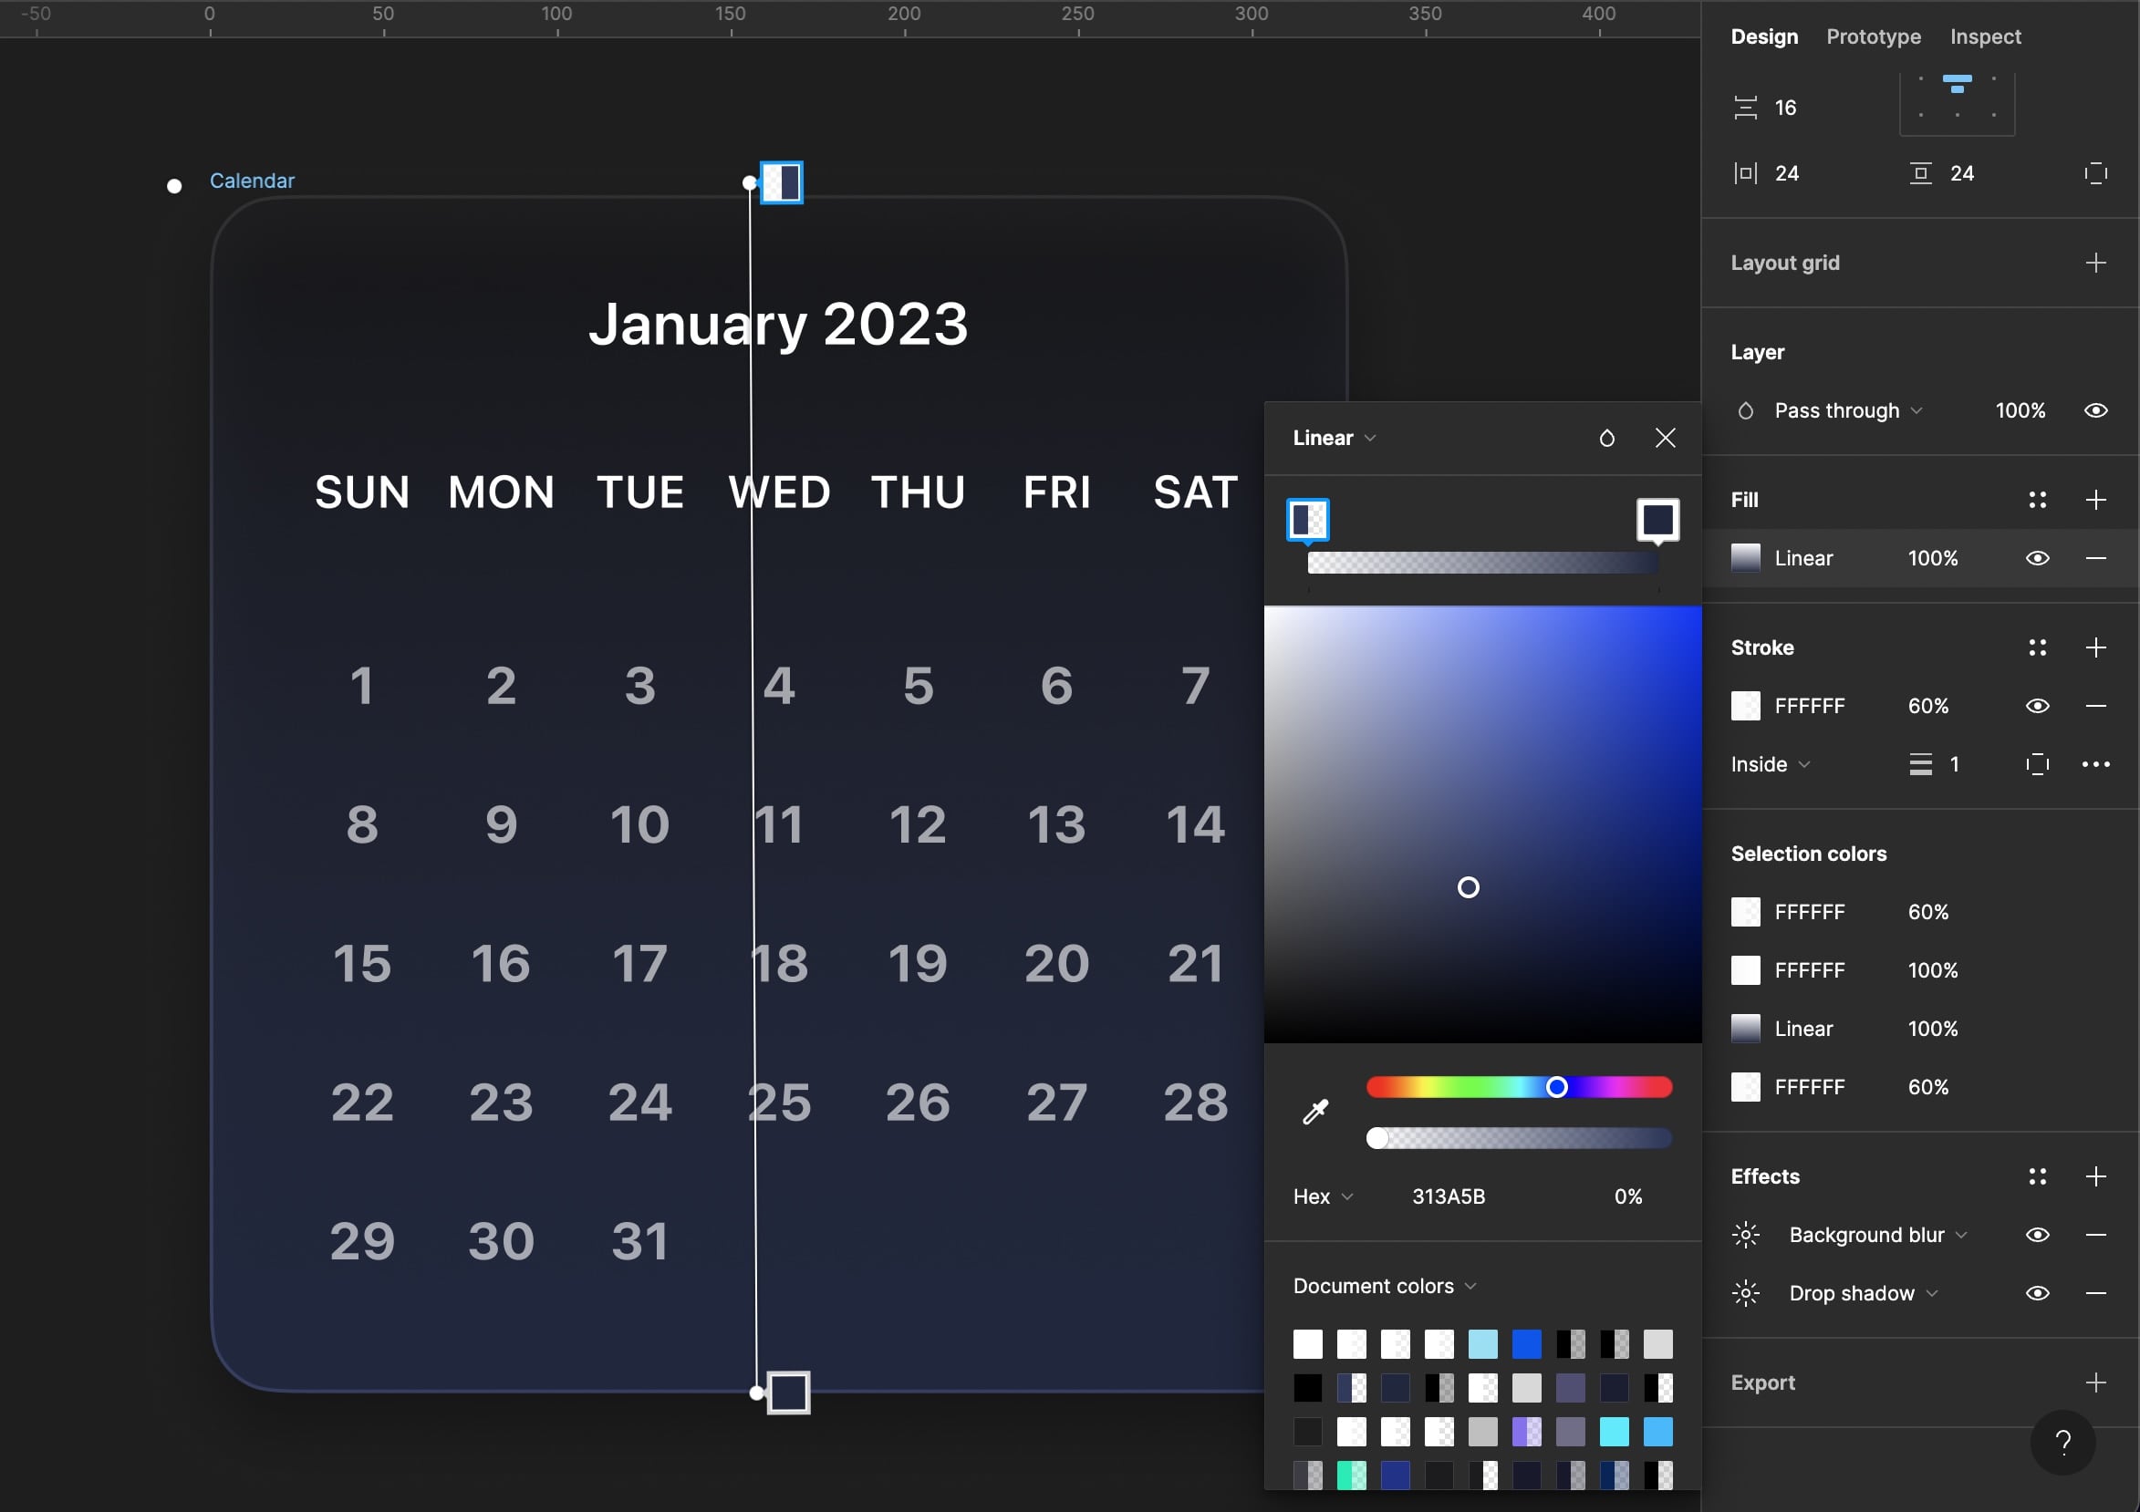2140x1512 pixels.
Task: Open advanced stroke options ellipsis
Action: click(x=2094, y=764)
